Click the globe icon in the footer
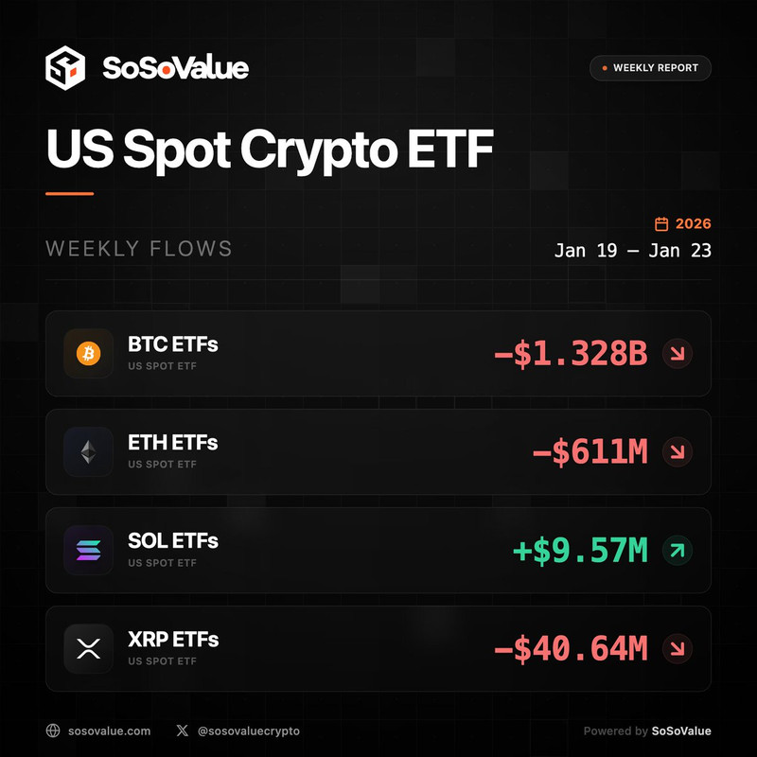757x757 pixels. [x=54, y=731]
